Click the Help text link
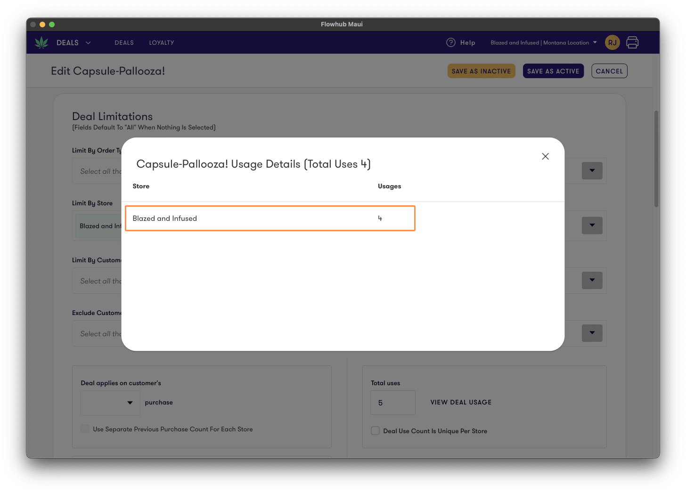 (467, 42)
